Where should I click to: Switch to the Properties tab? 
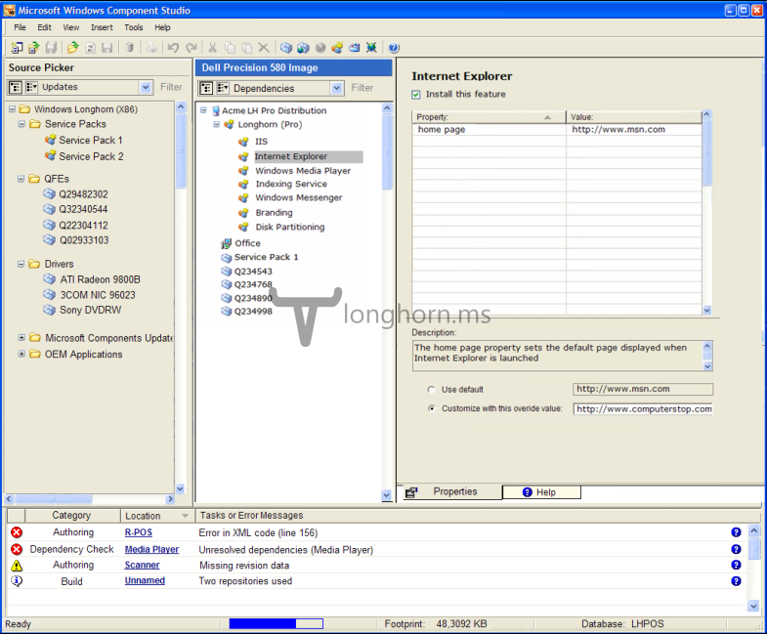click(452, 492)
